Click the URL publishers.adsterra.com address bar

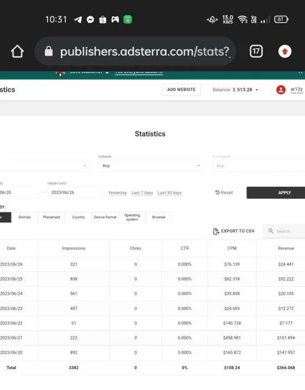coord(136,51)
